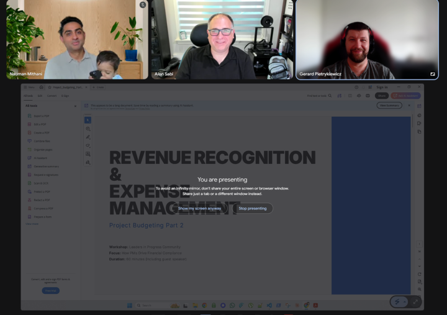
Task: Pick the highlighter pen tool
Action: [88, 137]
